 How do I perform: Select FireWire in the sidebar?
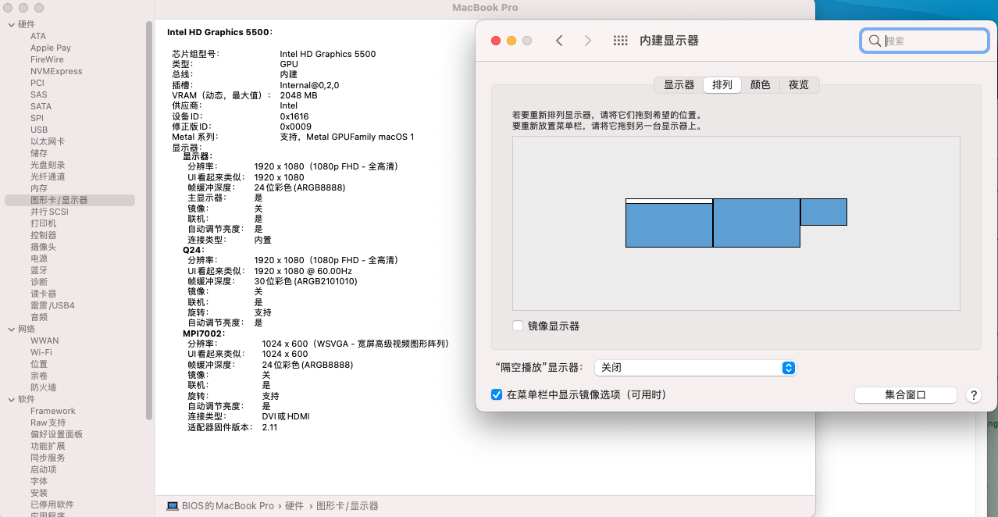coord(47,59)
